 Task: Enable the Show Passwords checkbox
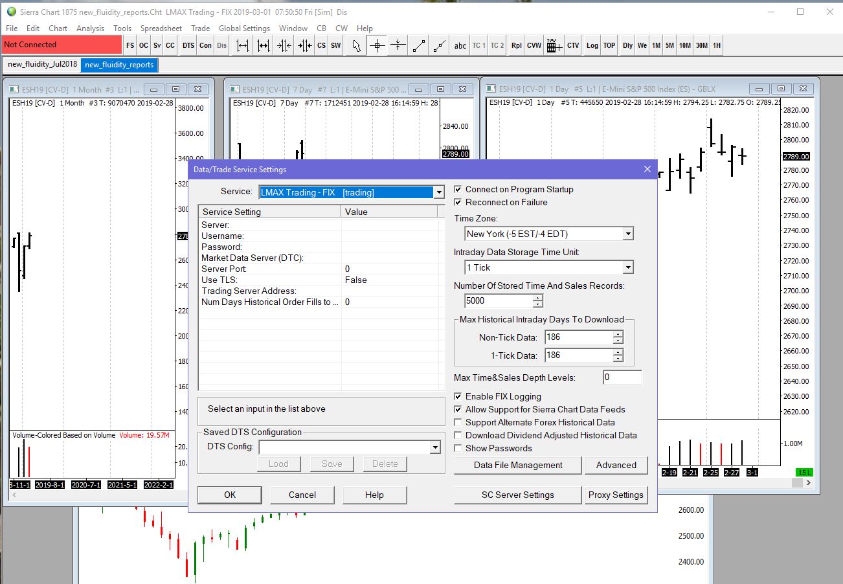tap(458, 449)
